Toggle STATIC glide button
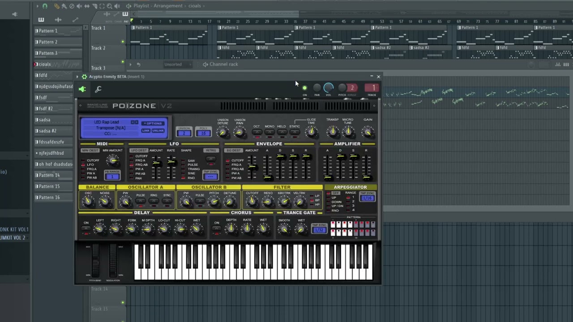Viewport: 573px width, 322px height. [295, 132]
